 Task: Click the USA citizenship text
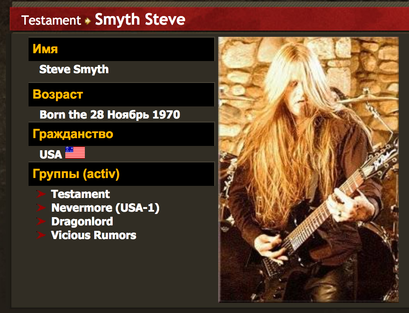point(50,154)
